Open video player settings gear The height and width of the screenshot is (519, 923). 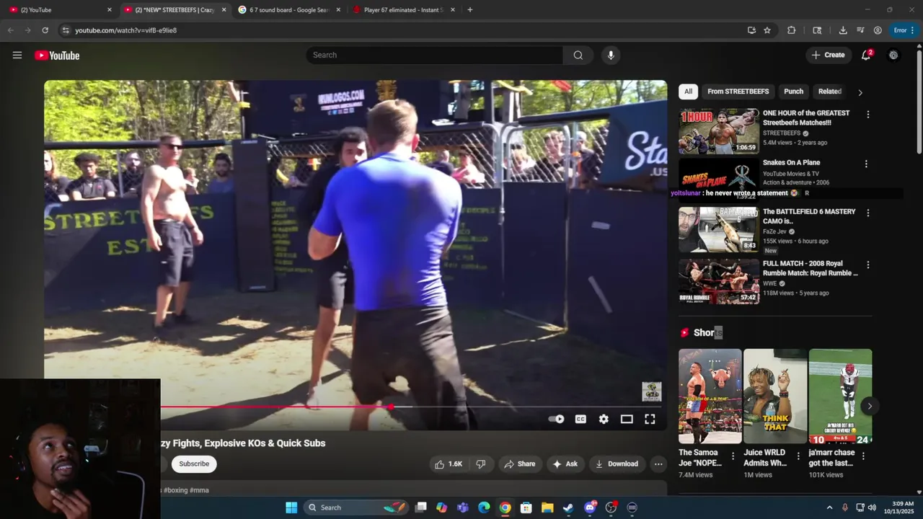[x=604, y=420]
